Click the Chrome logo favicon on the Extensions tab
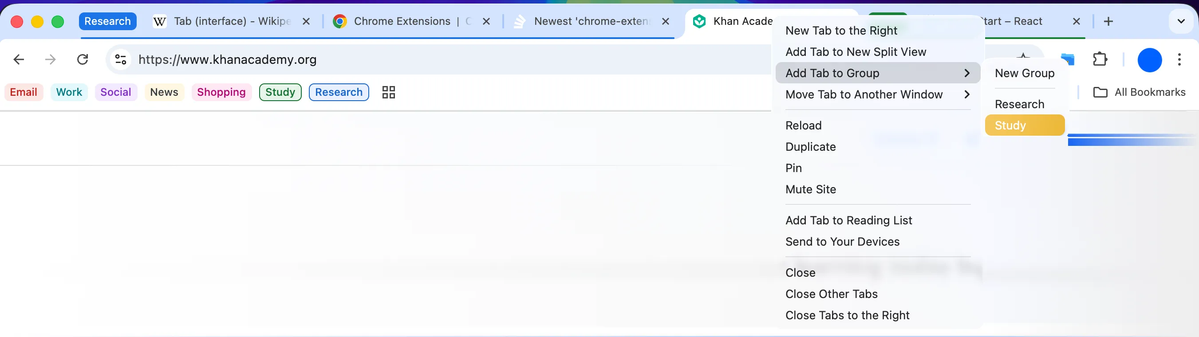 (x=340, y=21)
